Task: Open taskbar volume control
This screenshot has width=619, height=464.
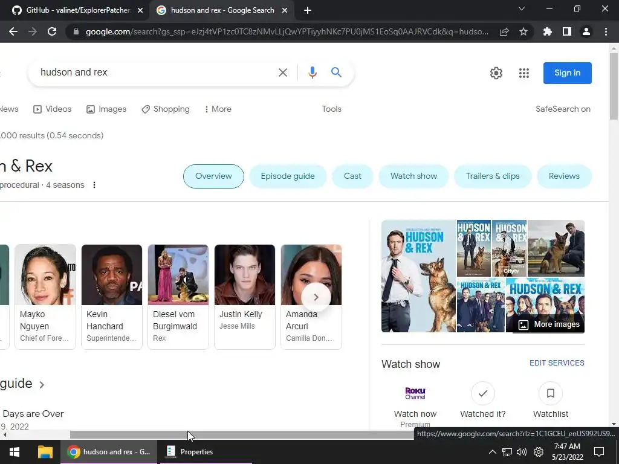Action: point(522,452)
